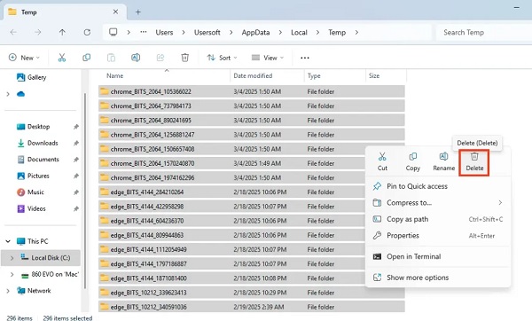
Task: Add a new Explorer tab
Action: [x=137, y=12]
